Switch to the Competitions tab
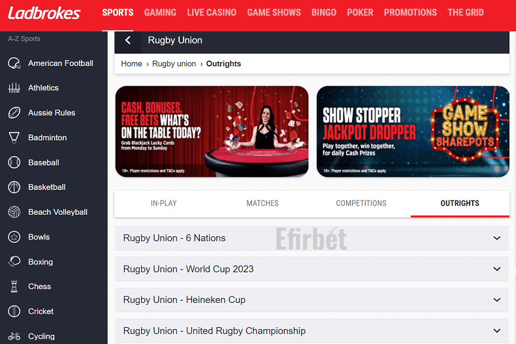This screenshot has width=516, height=344. [361, 203]
